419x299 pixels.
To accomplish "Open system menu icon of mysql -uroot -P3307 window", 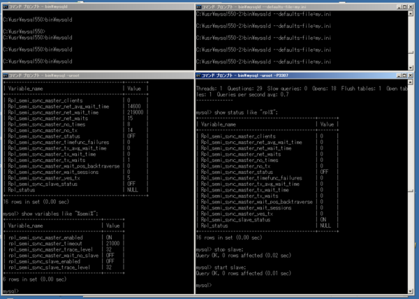I will coord(198,75).
